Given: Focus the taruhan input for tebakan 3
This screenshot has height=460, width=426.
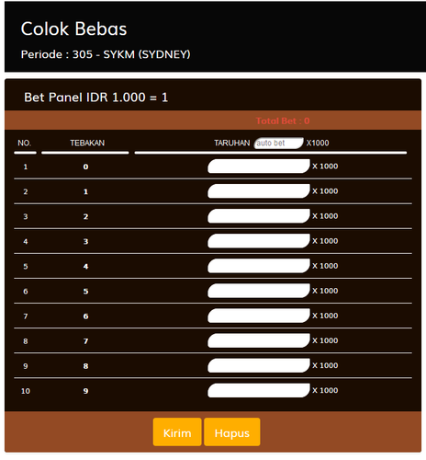Looking at the screenshot, I should point(259,241).
